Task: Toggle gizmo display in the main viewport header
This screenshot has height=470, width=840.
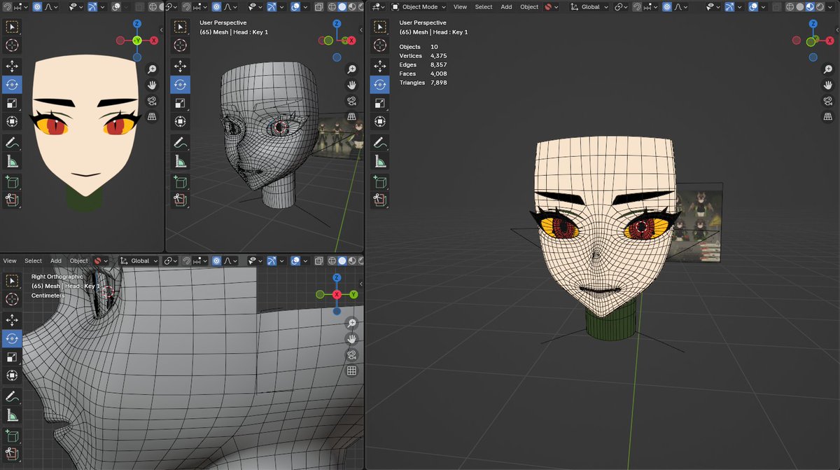Action: pyautogui.click(x=729, y=7)
